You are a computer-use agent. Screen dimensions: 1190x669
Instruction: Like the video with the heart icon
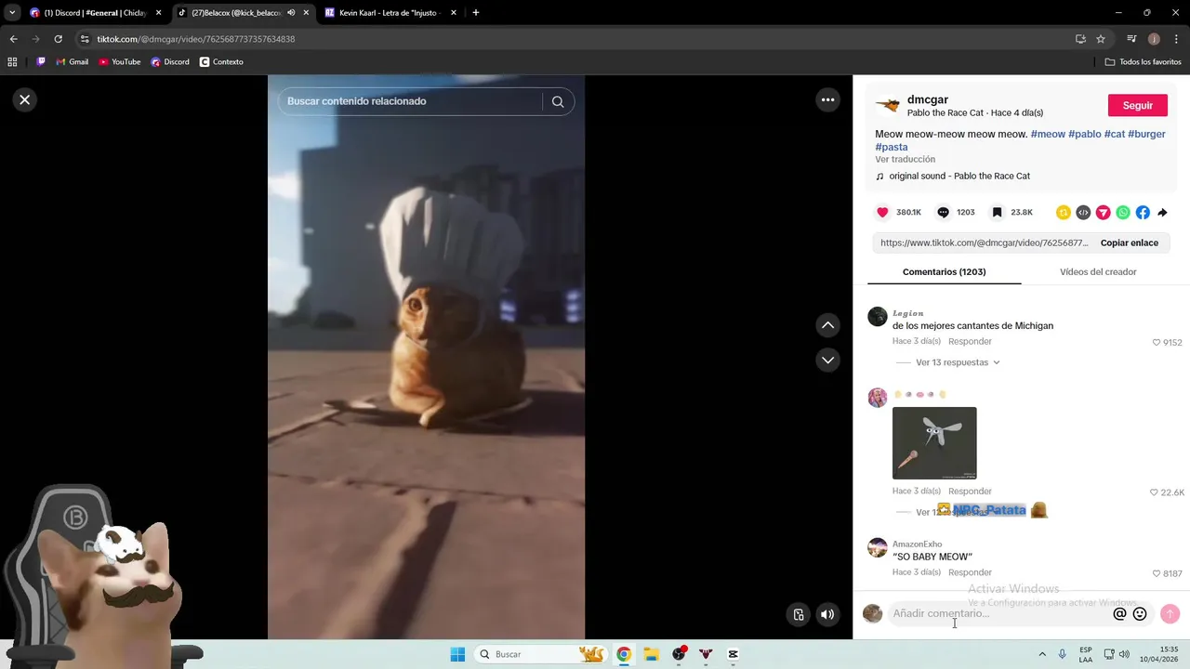click(882, 212)
